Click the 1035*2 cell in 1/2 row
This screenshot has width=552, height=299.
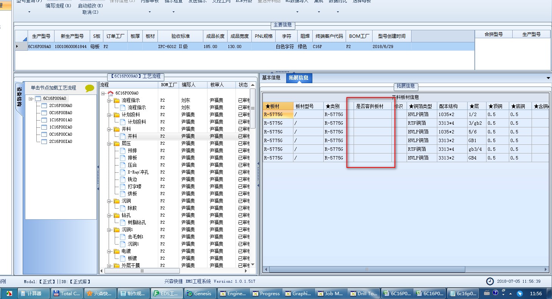pos(452,114)
